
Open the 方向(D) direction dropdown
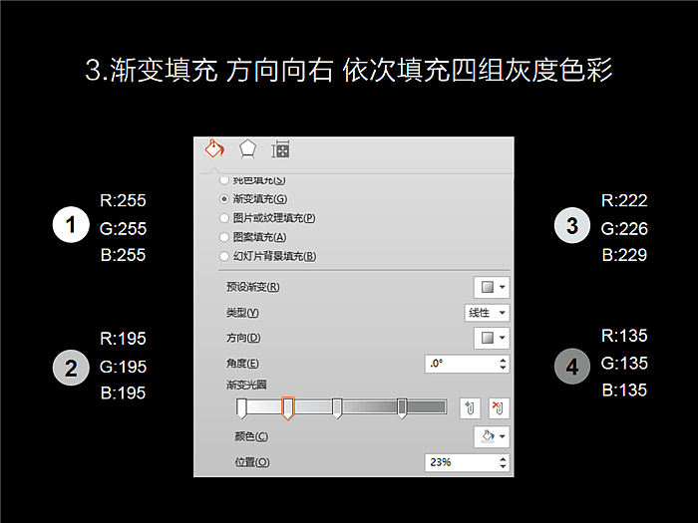(x=492, y=338)
